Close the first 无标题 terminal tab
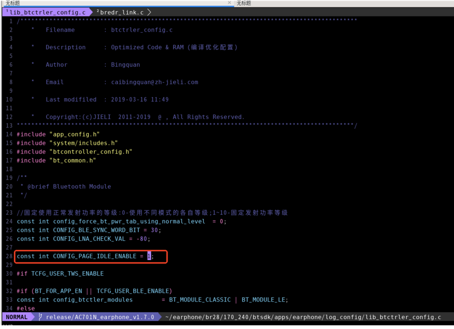The image size is (454, 329). [x=229, y=3]
